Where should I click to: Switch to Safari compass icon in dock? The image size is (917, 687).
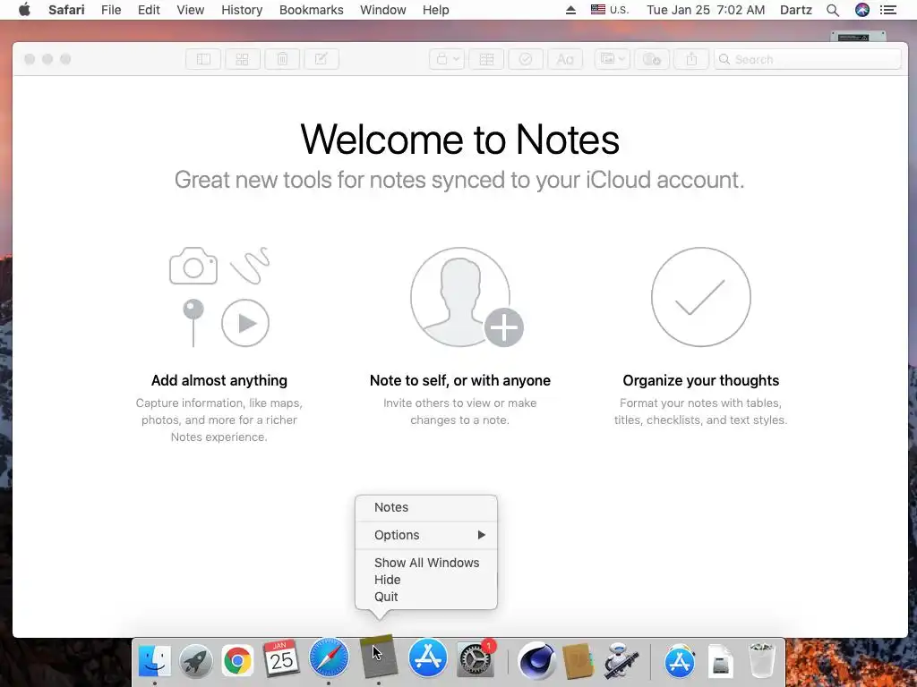(x=329, y=658)
